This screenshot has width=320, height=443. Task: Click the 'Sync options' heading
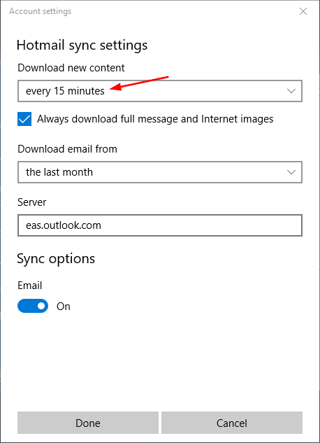56,259
